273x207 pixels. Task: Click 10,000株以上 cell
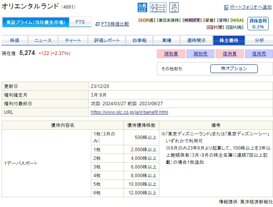click(x=141, y=184)
